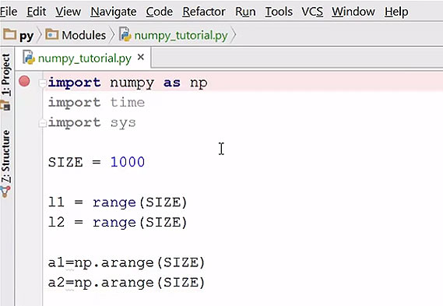Screen dimensions: 443x306
Task: Open the View menu
Action: 68,12
